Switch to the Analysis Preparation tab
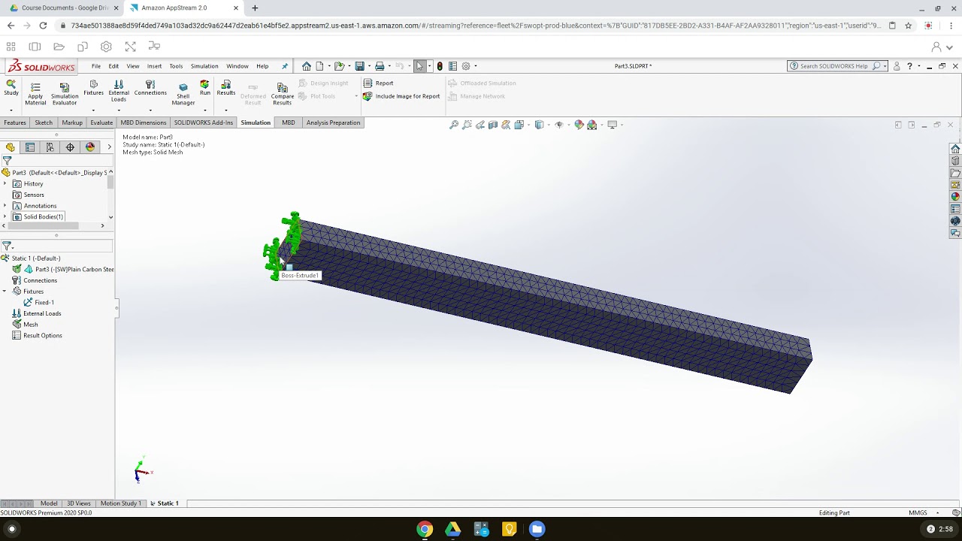The height and width of the screenshot is (541, 962). coord(333,122)
